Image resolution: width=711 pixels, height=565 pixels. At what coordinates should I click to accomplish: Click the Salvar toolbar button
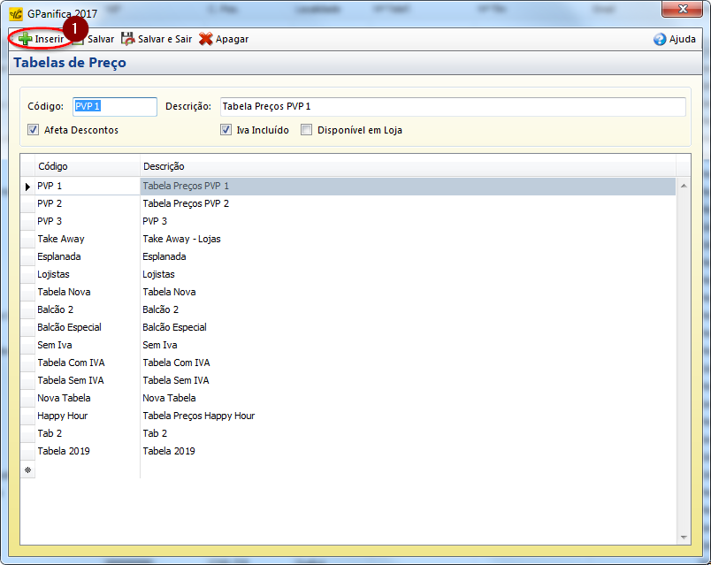tap(94, 39)
